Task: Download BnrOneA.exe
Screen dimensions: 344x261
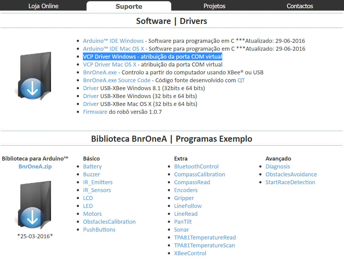Action: point(100,72)
